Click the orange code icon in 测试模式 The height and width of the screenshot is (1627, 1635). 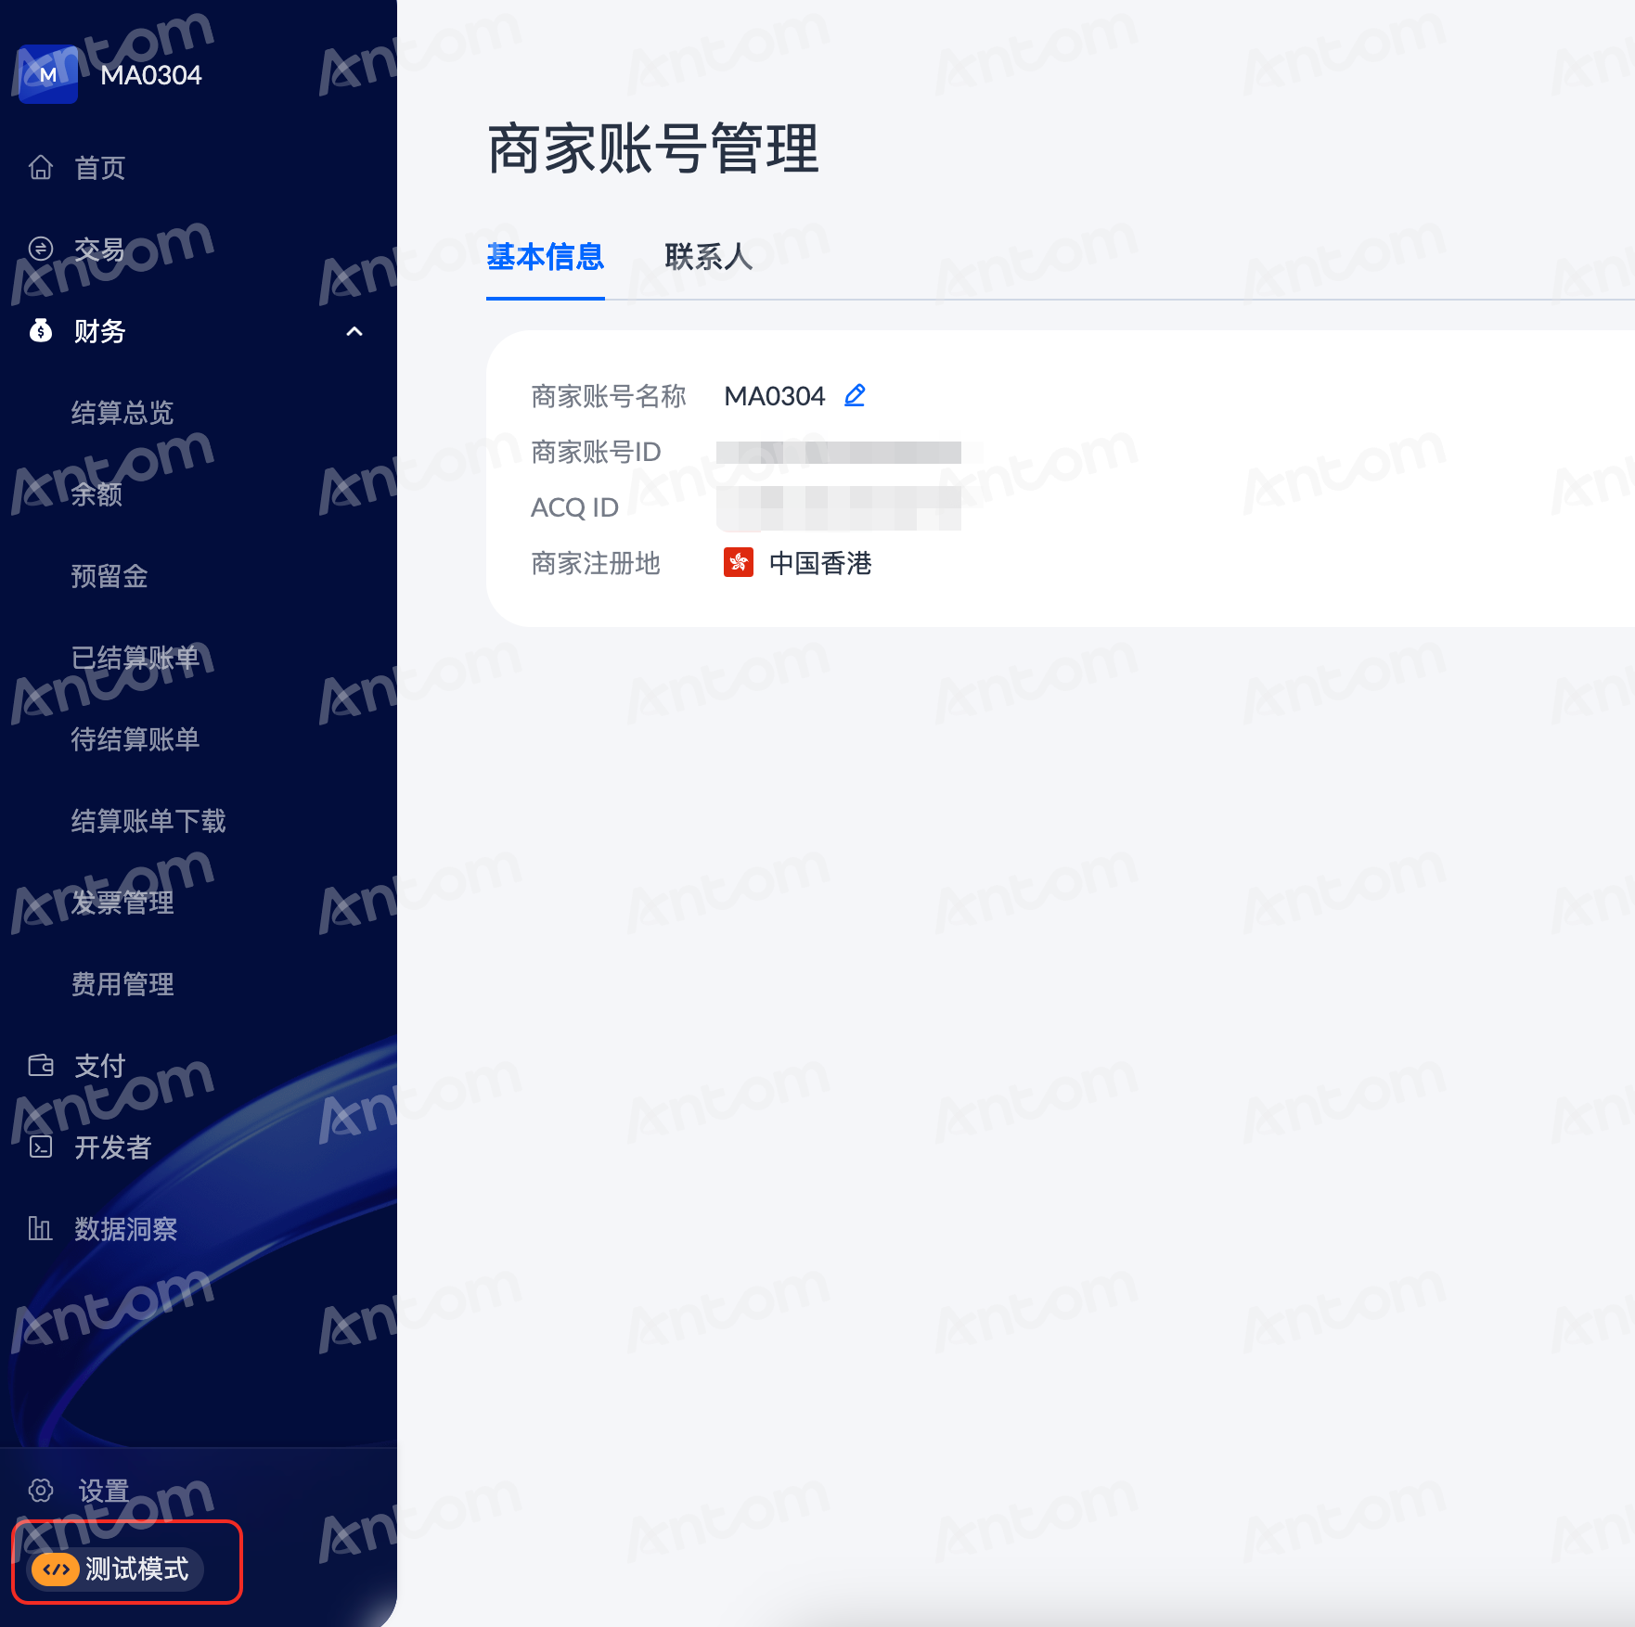click(56, 1569)
